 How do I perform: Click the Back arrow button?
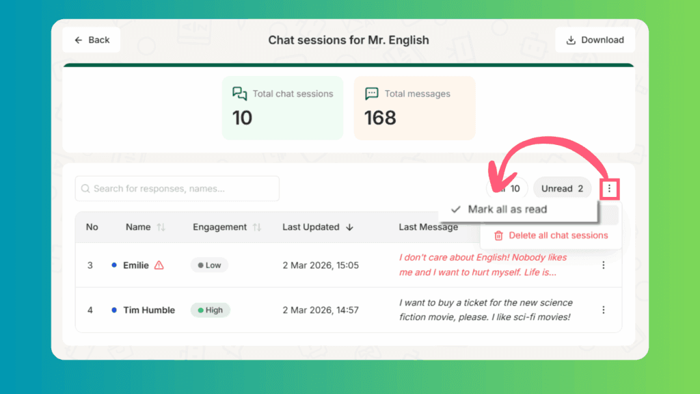(x=92, y=40)
